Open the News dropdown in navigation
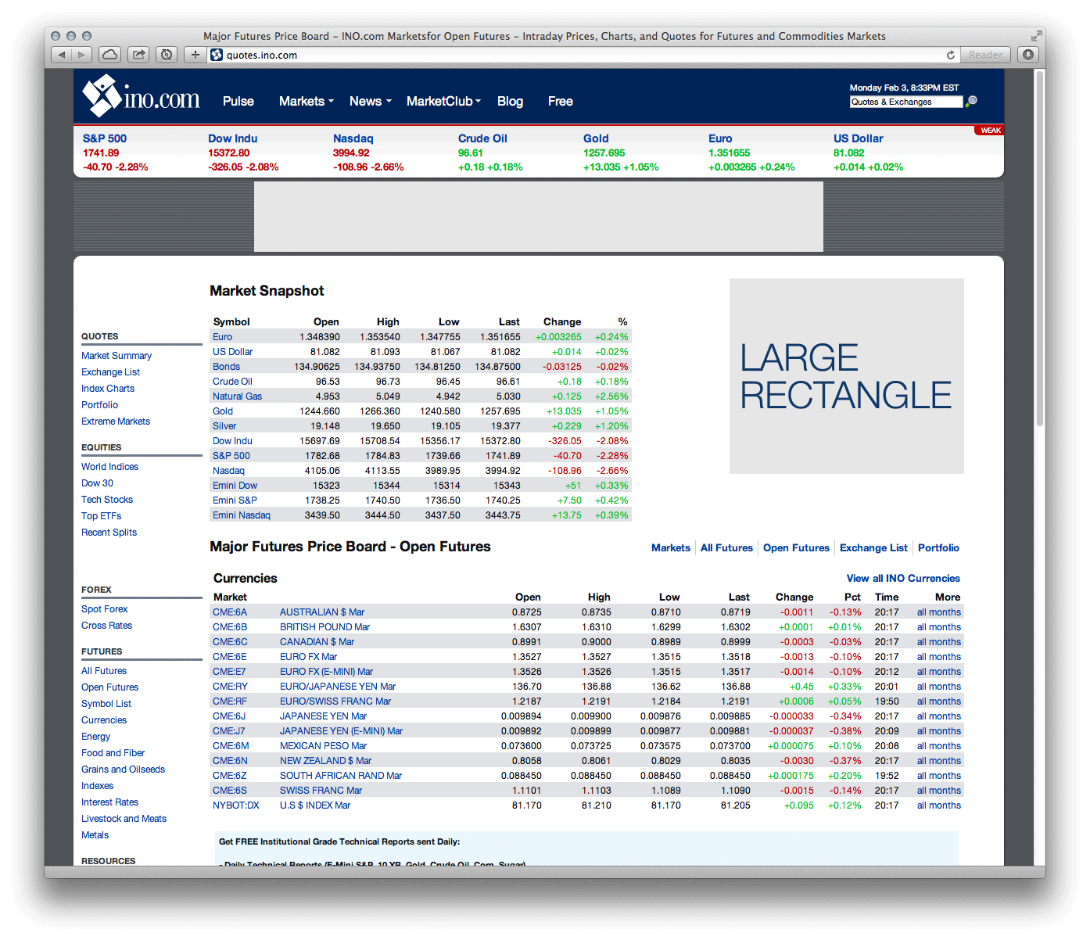 click(370, 101)
